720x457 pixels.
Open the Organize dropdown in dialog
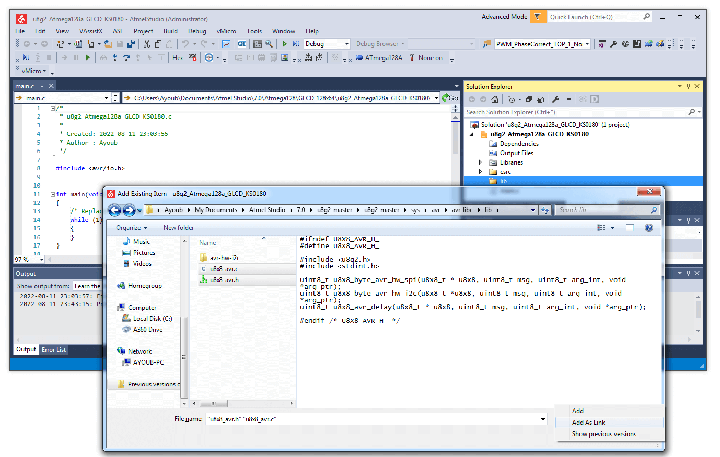pos(132,228)
